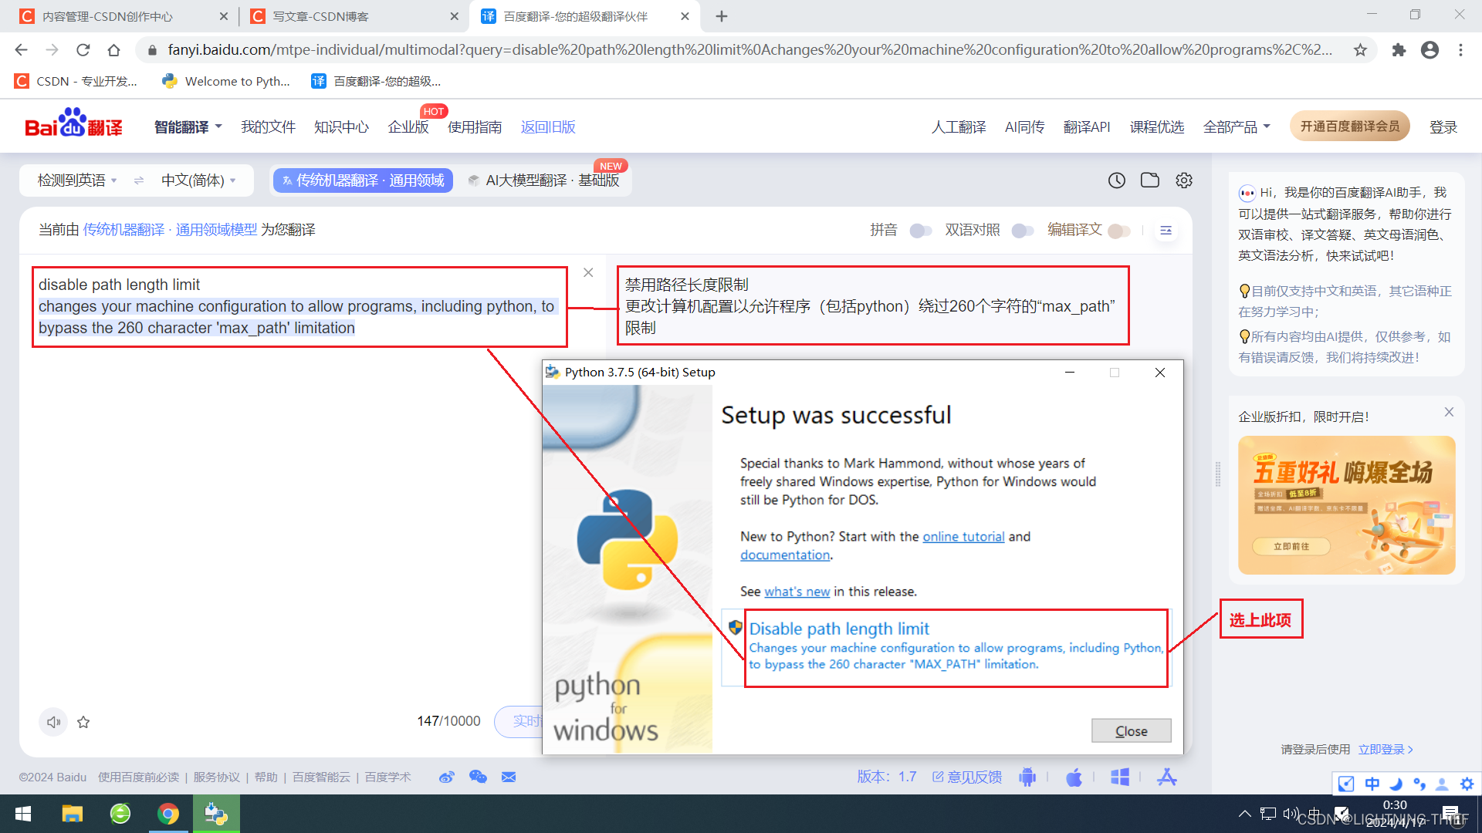Open source language dropdown 检测到英语
The width and height of the screenshot is (1482, 833).
[x=77, y=180]
